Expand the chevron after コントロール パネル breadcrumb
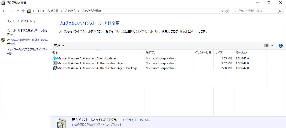 pos(61,11)
